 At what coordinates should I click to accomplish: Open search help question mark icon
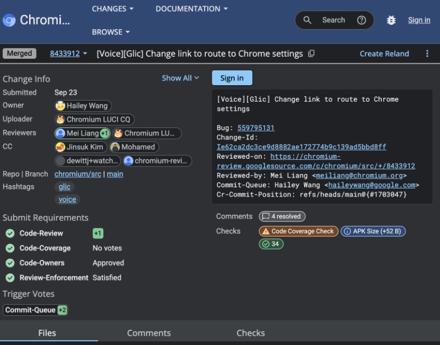click(361, 20)
